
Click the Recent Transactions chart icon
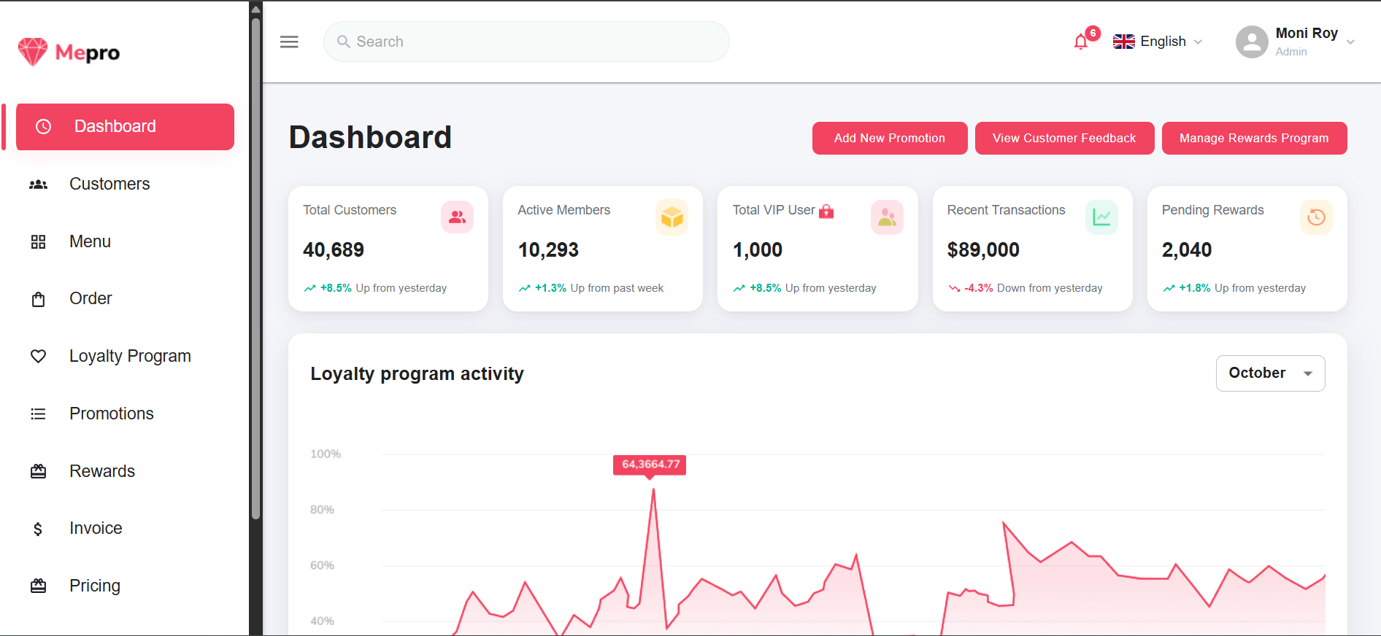click(x=1101, y=217)
